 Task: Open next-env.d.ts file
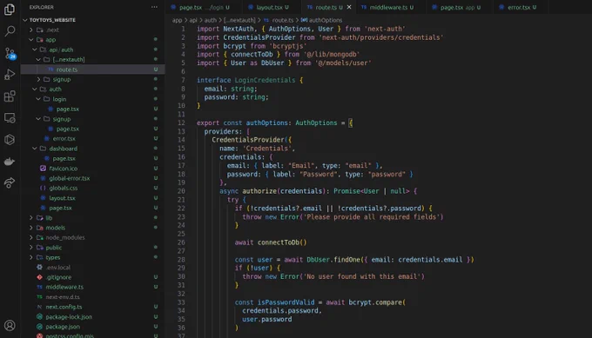click(92, 297)
